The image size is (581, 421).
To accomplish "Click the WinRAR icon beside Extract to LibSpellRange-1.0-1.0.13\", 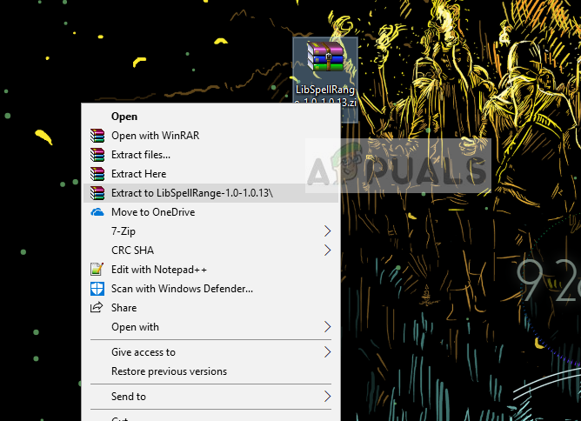I will pyautogui.click(x=97, y=193).
